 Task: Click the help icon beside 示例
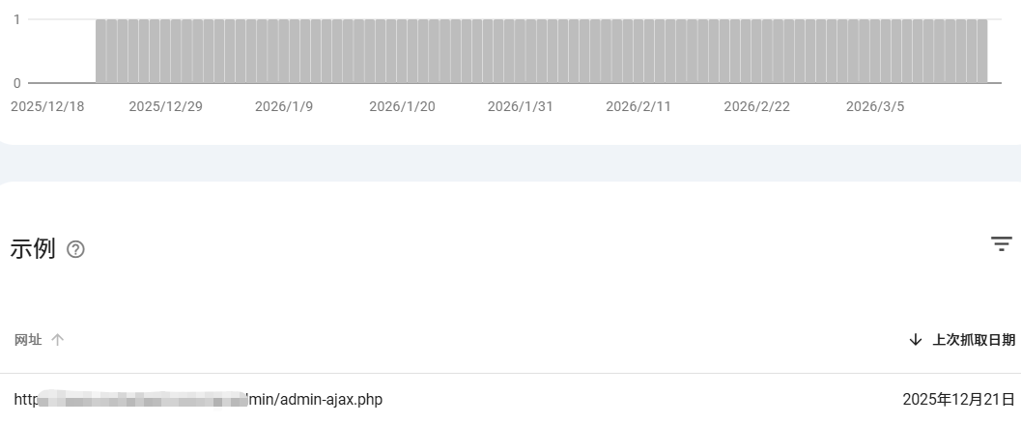(x=75, y=249)
